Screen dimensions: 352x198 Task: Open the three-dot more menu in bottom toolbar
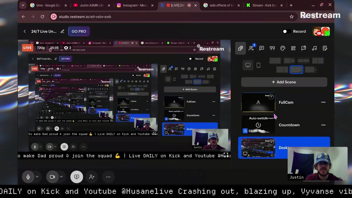[x=108, y=177]
